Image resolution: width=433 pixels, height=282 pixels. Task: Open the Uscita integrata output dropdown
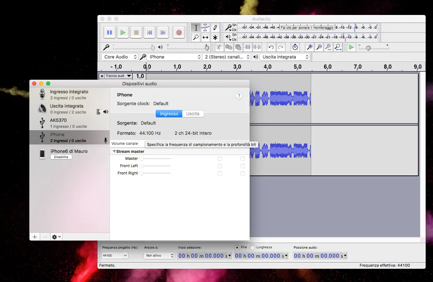tap(285, 57)
